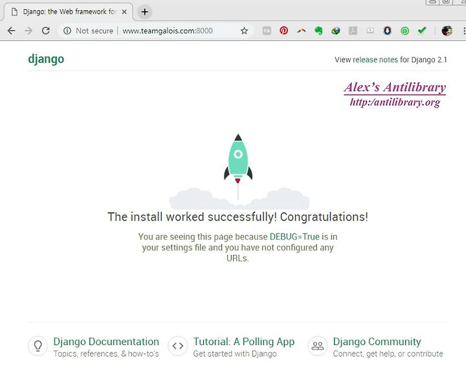Screen dimensions: 466x365
Task: Click the people community icon
Action: 318,346
